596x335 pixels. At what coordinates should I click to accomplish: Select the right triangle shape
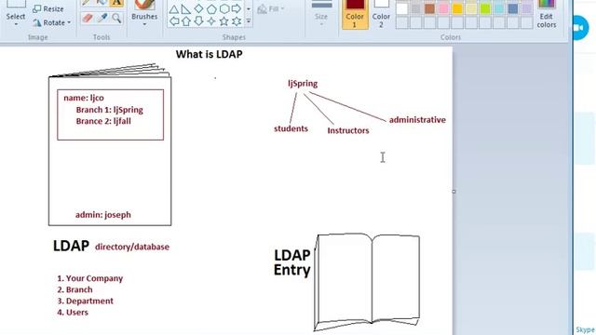(x=186, y=9)
